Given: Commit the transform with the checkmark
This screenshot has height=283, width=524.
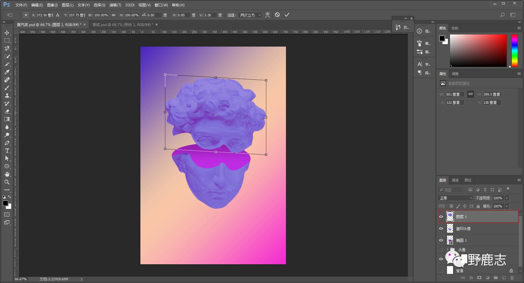Looking at the screenshot, I should pyautogui.click(x=287, y=15).
